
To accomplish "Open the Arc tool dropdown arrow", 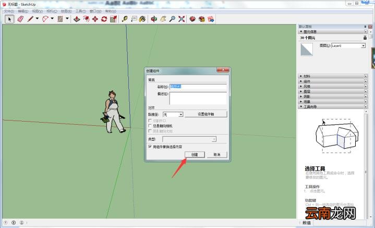I will [52, 18].
